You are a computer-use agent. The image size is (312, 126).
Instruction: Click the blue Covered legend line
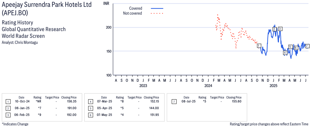coord(157,8)
